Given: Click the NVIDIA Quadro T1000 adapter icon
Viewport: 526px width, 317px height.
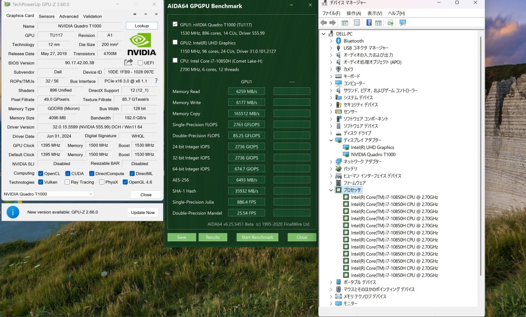Looking at the screenshot, I should pos(346,154).
